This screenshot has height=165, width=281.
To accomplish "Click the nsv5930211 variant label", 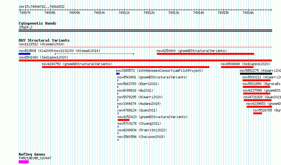I will [262, 77].
